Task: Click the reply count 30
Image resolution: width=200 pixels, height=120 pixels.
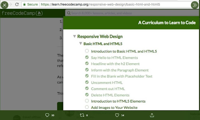Action: [x=53, y=115]
